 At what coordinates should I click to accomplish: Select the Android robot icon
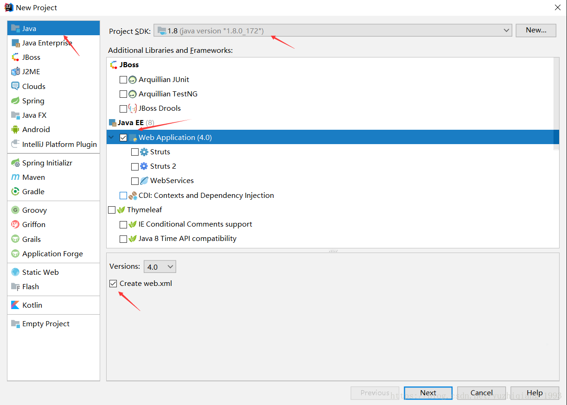15,129
